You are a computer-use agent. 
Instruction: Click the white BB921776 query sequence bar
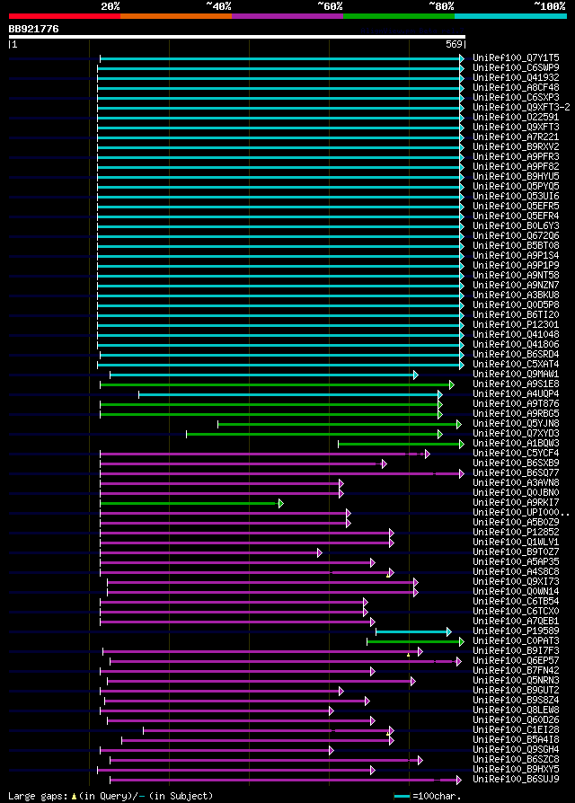237,37
